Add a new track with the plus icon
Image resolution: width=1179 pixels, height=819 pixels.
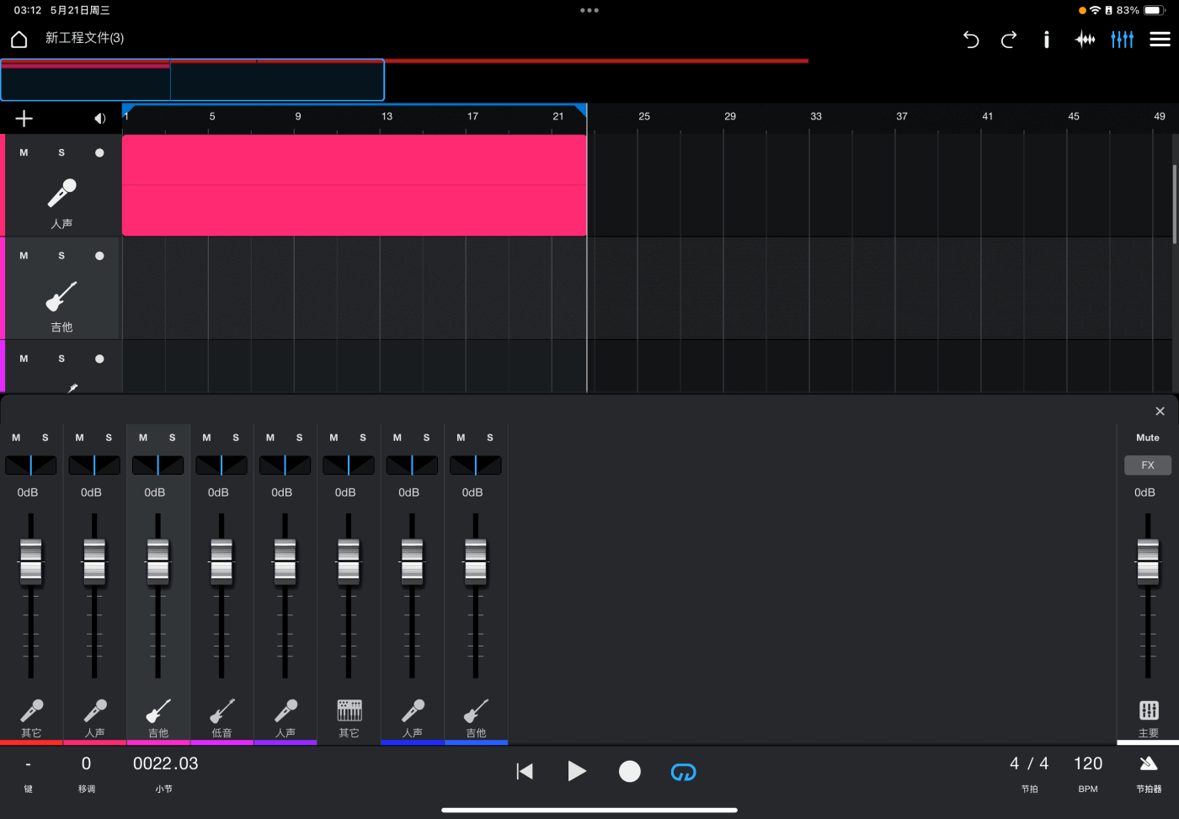coord(24,119)
